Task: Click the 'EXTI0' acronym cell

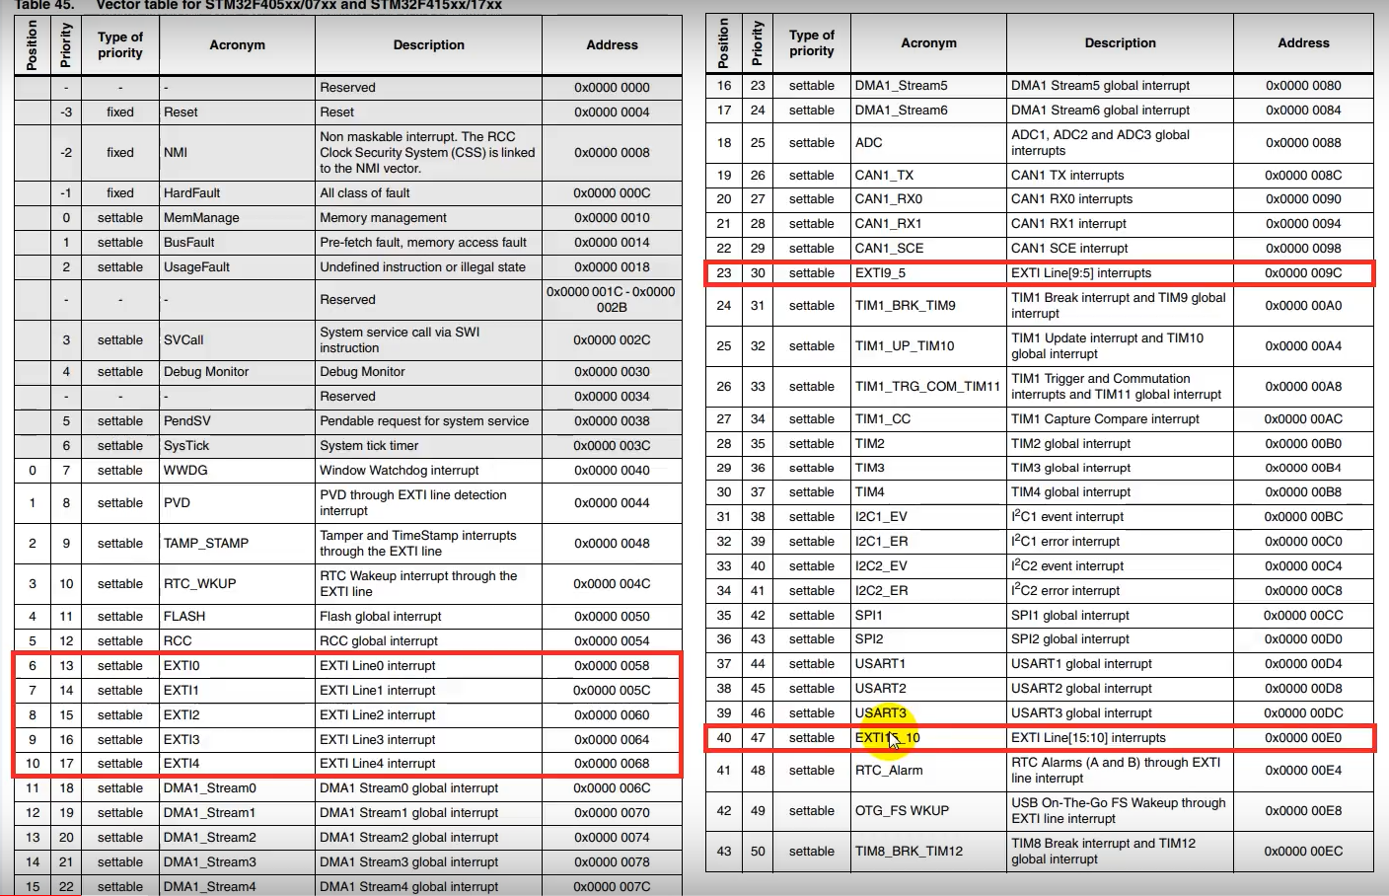Action: [x=237, y=665]
